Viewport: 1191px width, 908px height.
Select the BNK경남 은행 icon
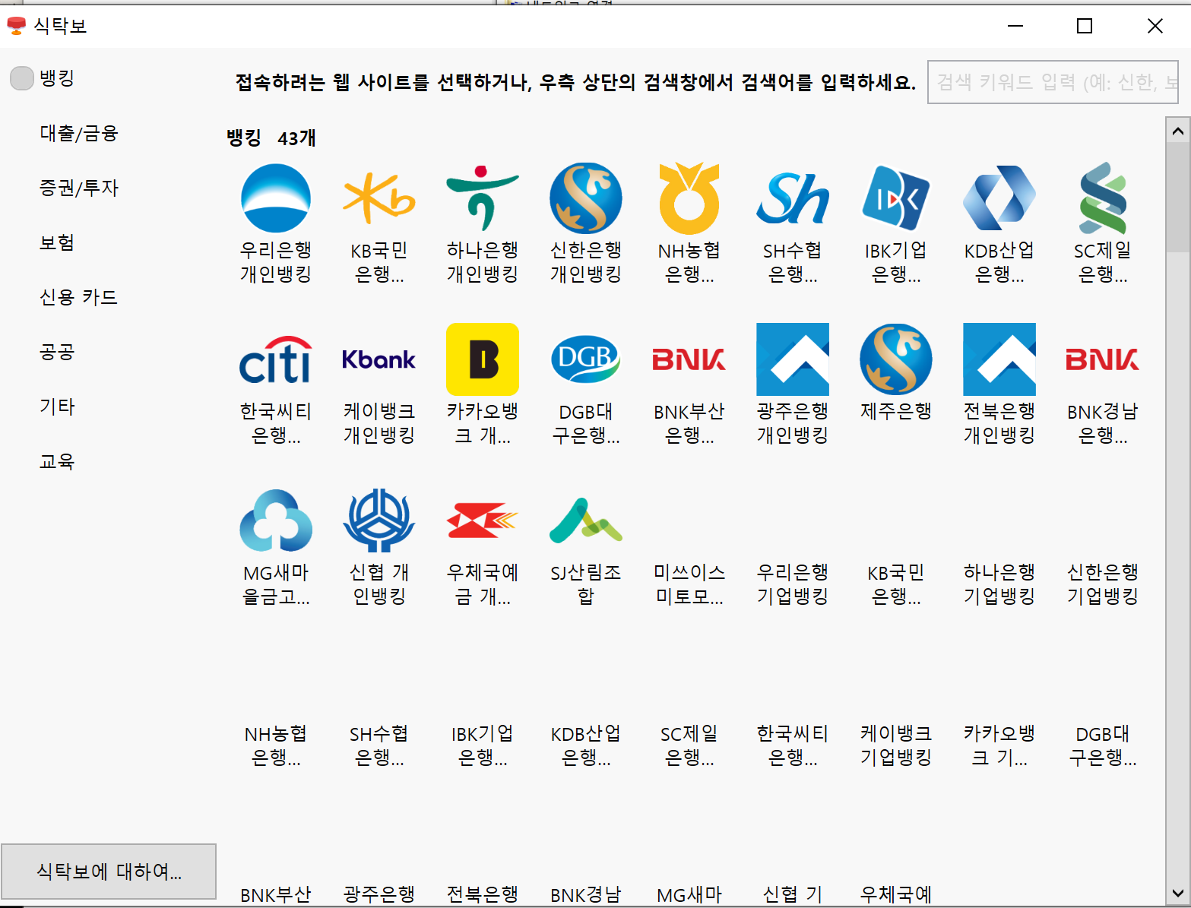pos(1103,359)
